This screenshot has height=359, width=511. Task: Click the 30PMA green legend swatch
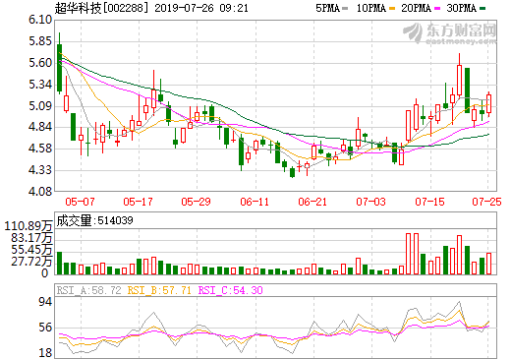(x=483, y=9)
